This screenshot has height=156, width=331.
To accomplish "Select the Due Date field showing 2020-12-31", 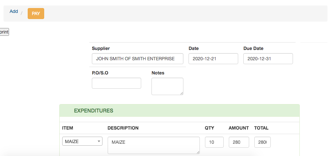I will coord(268,59).
